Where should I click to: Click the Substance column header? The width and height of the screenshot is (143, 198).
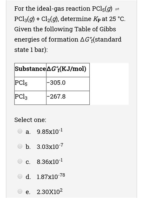point(30,70)
